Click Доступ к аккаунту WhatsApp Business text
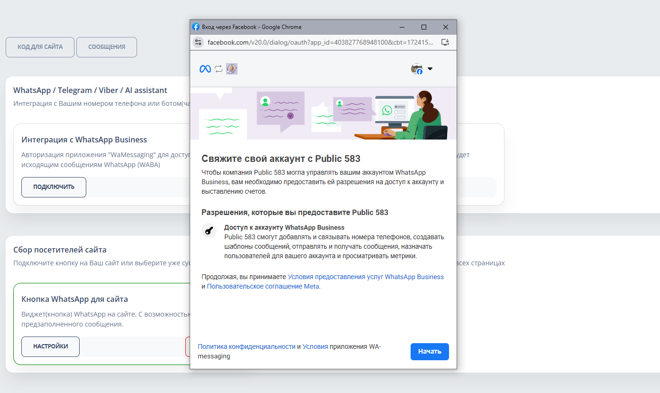This screenshot has height=393, width=660. click(284, 227)
